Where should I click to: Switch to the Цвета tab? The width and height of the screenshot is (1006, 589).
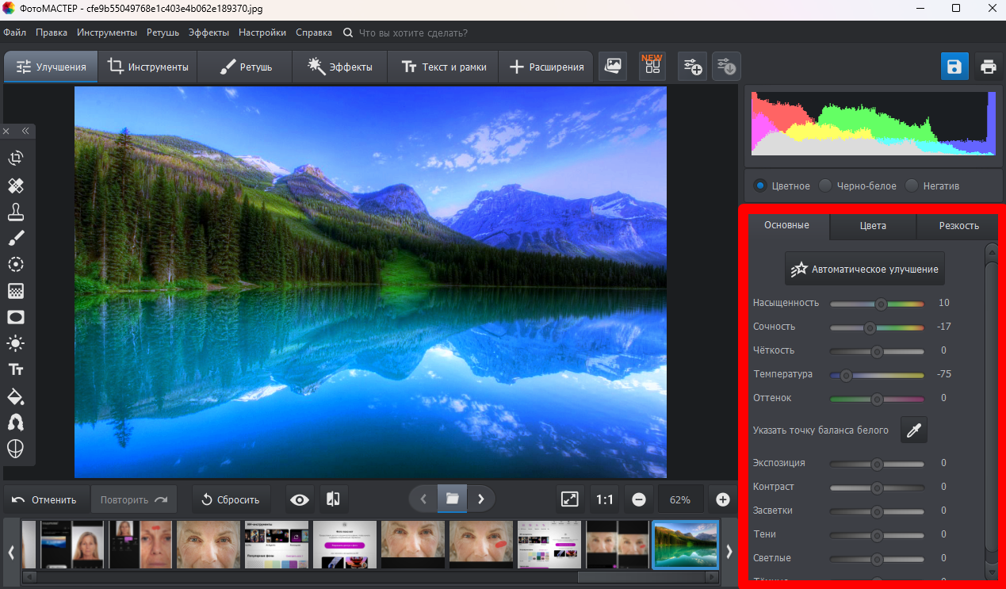click(873, 225)
